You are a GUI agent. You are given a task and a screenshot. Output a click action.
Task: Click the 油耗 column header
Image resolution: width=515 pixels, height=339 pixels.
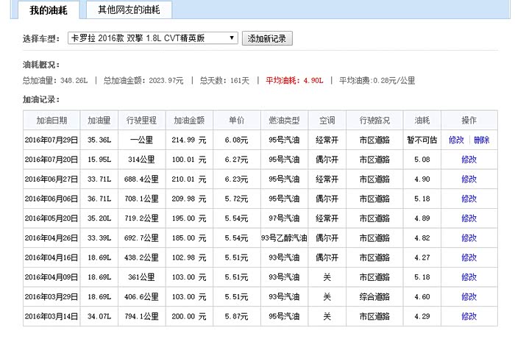click(422, 120)
